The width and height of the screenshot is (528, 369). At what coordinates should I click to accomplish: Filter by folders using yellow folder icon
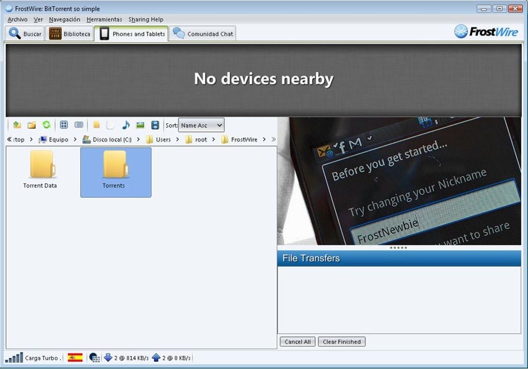tap(96, 125)
